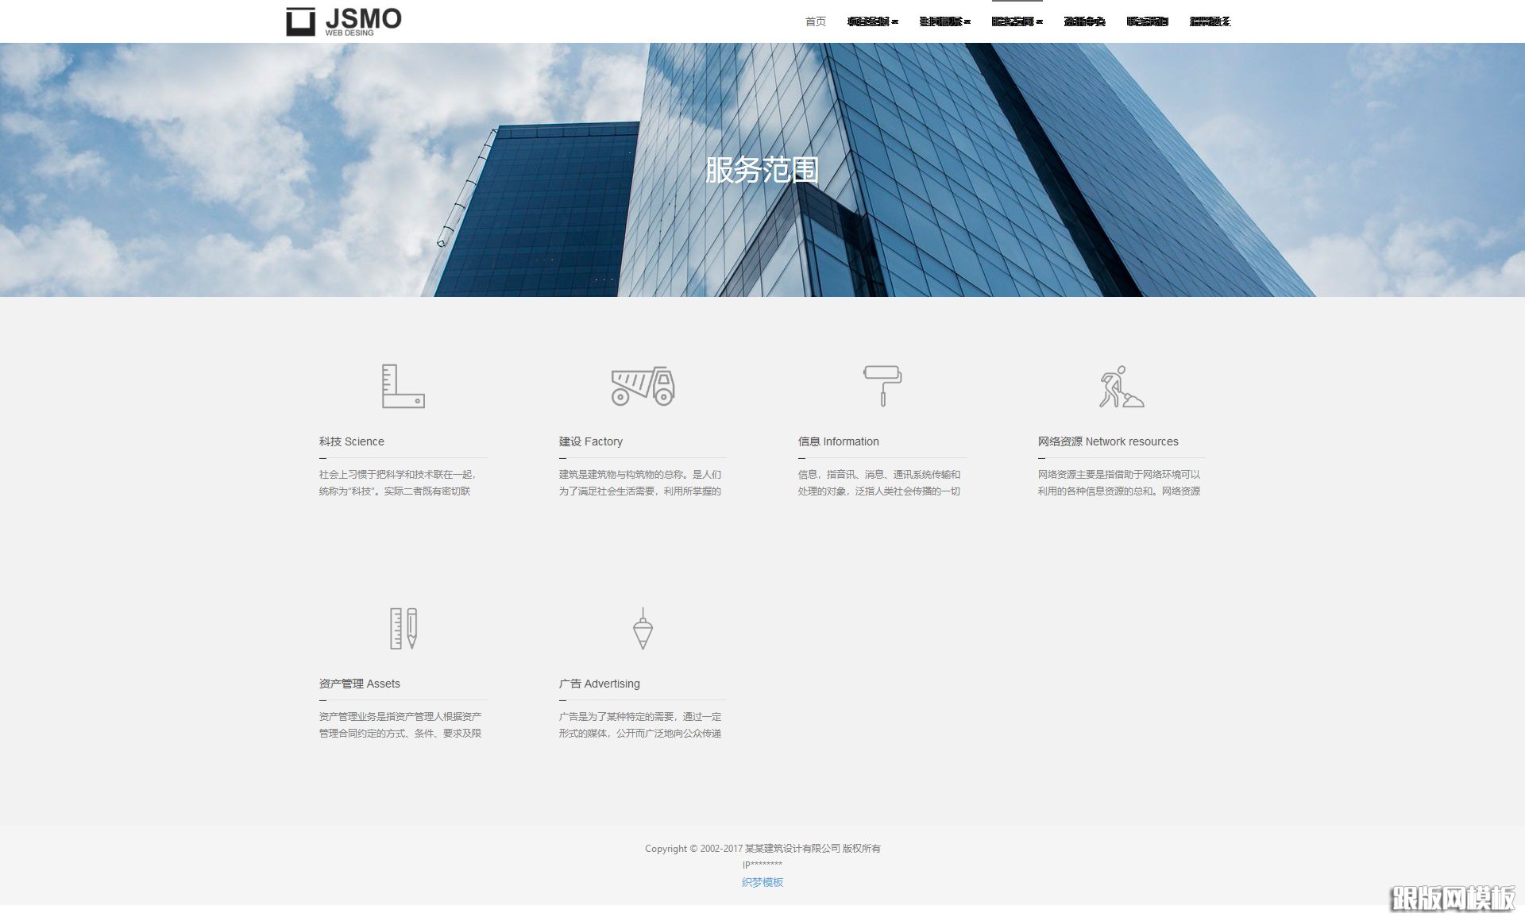Click the 服务范围 banner heading
The image size is (1525, 917).
[x=762, y=170]
